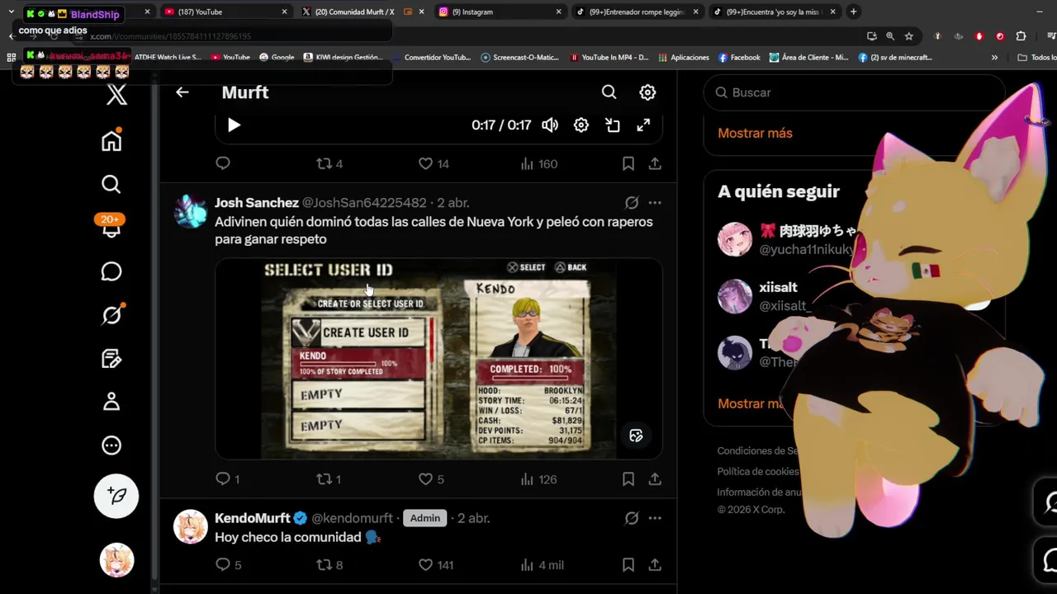Reply to Josh Sanchez's post

227,479
